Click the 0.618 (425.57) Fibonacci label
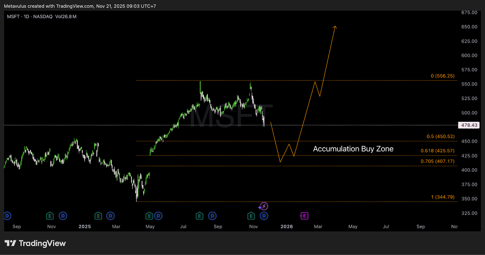Image resolution: width=485 pixels, height=255 pixels. pos(437,151)
